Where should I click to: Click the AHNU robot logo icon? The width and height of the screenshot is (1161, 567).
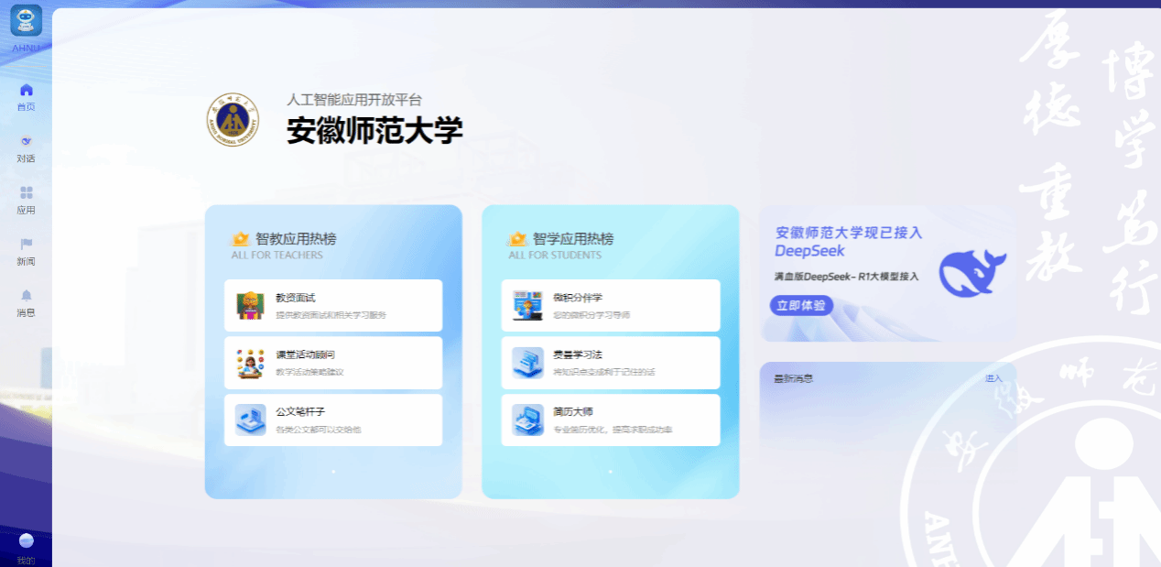coord(26,20)
